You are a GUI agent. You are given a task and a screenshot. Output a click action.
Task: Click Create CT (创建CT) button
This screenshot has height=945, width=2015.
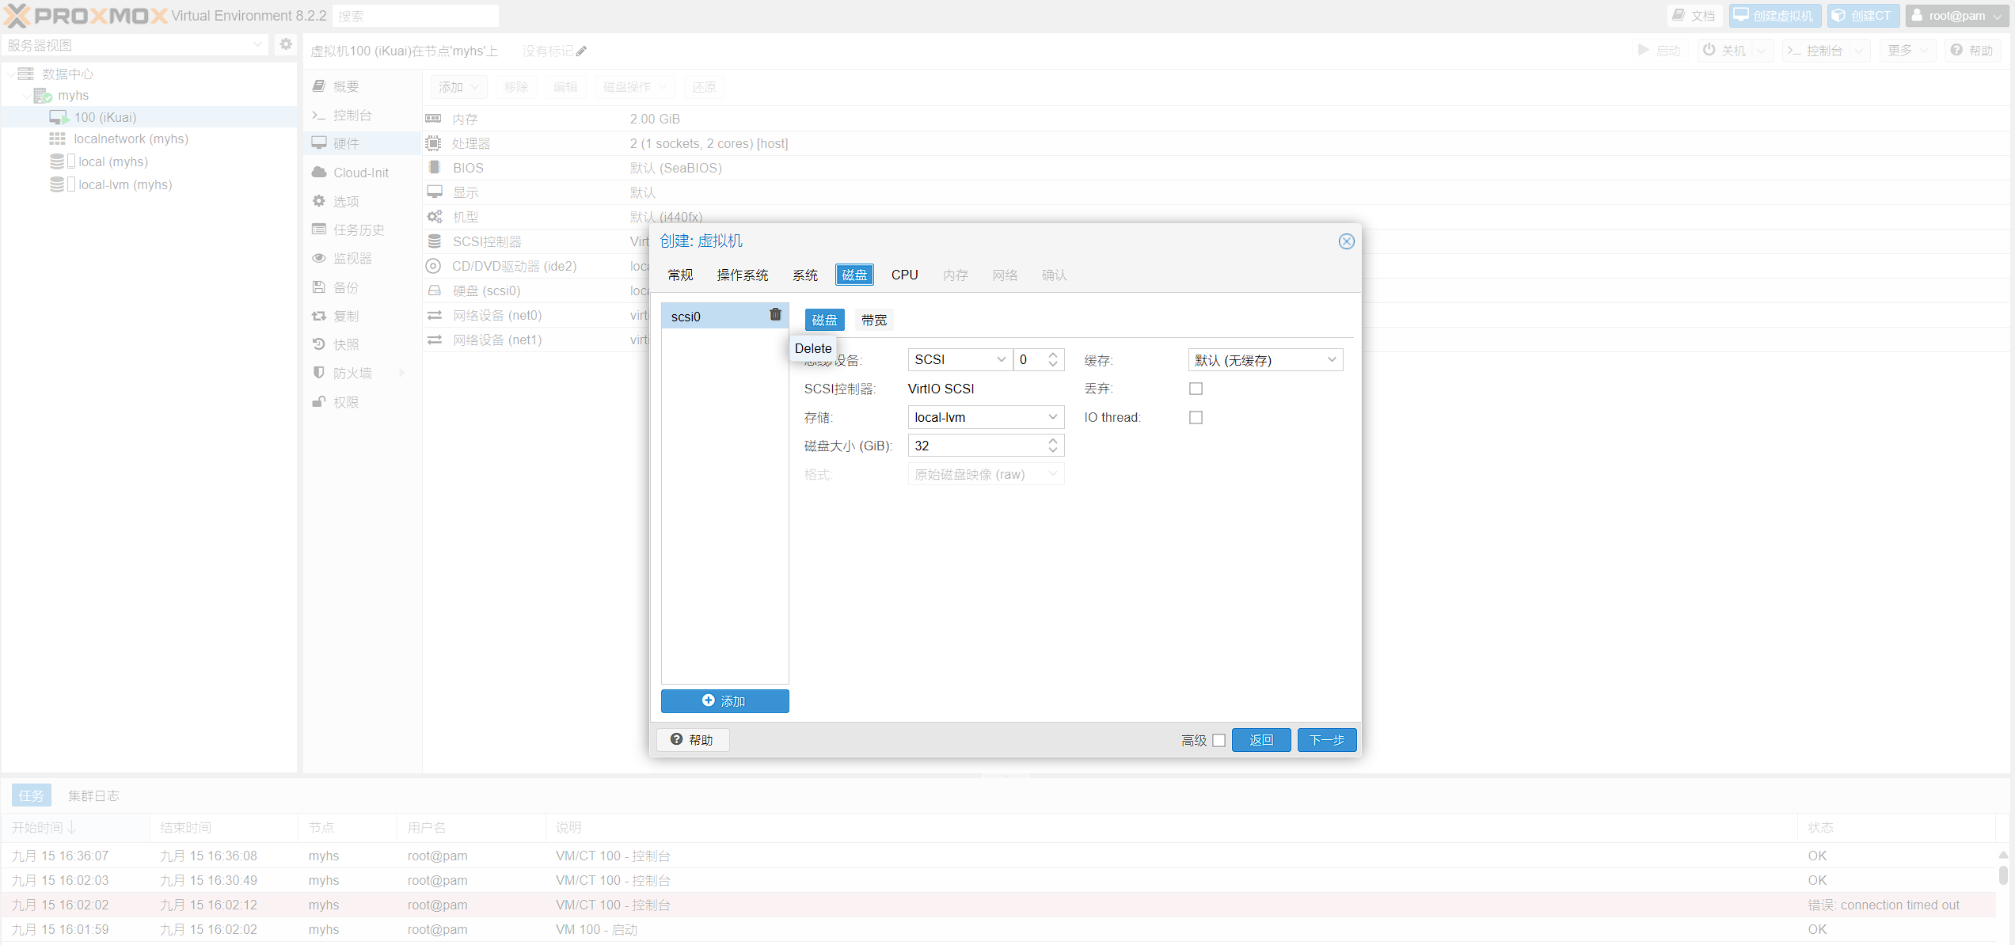coord(1862,16)
